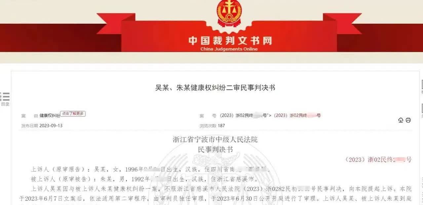Click the 浙江省宁波市中级人民法院 heading
Viewport: 423px width, 205px height.
[x=215, y=139]
